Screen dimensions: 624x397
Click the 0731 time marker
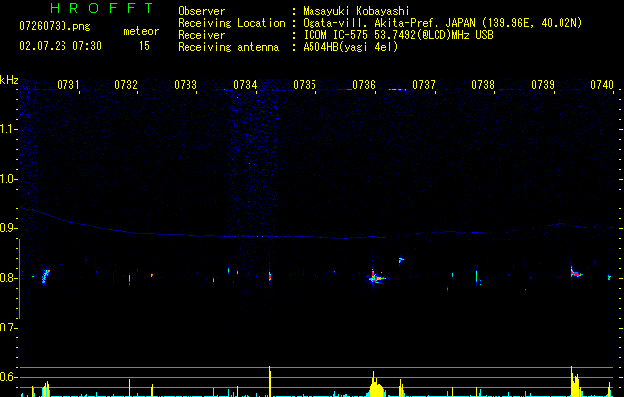click(x=68, y=85)
